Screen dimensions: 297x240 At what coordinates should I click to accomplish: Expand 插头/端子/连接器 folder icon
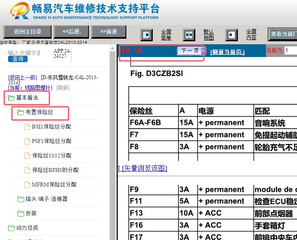click(x=21, y=199)
